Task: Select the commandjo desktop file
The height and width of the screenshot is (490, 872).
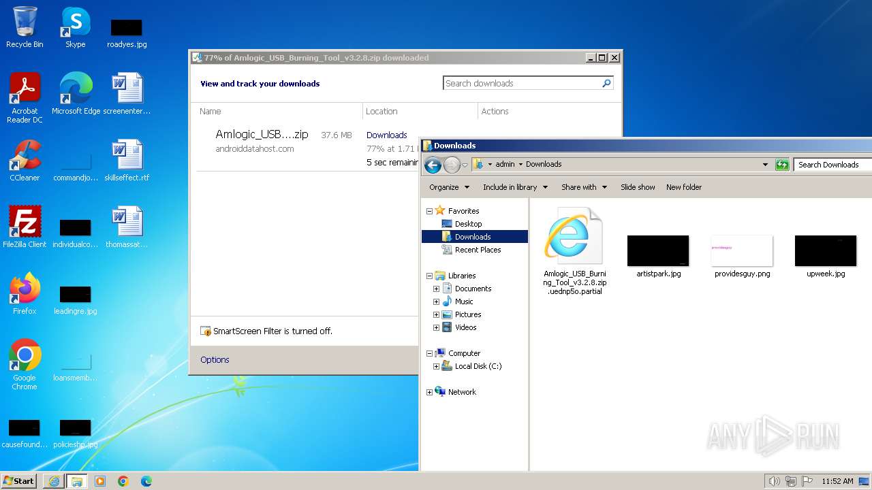Action: click(76, 167)
